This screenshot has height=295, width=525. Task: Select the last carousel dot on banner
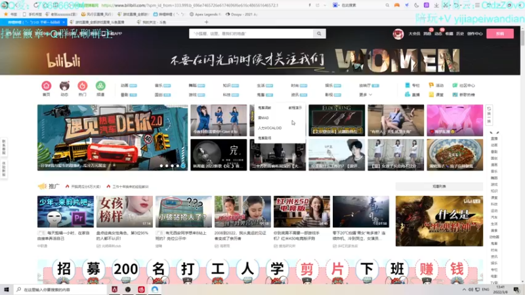tap(183, 166)
